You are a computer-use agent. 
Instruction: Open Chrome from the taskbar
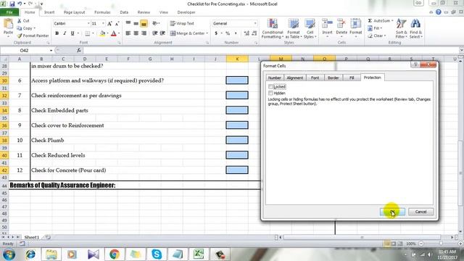tap(115, 254)
